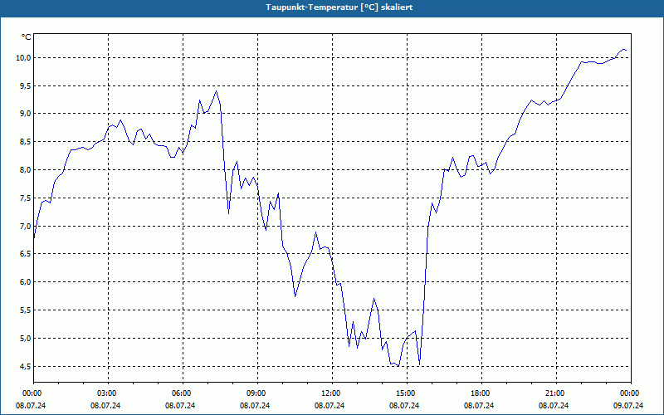Select the '10,0' y-axis label
The height and width of the screenshot is (415, 664).
24,57
